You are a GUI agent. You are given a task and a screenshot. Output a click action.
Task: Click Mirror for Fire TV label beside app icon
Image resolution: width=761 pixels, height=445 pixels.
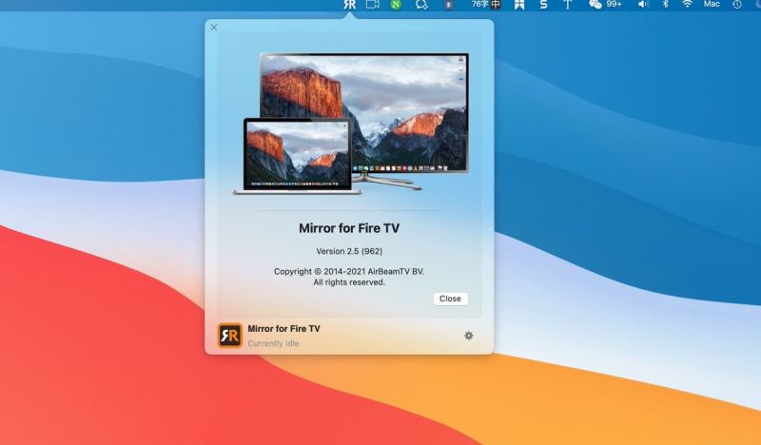click(x=283, y=329)
